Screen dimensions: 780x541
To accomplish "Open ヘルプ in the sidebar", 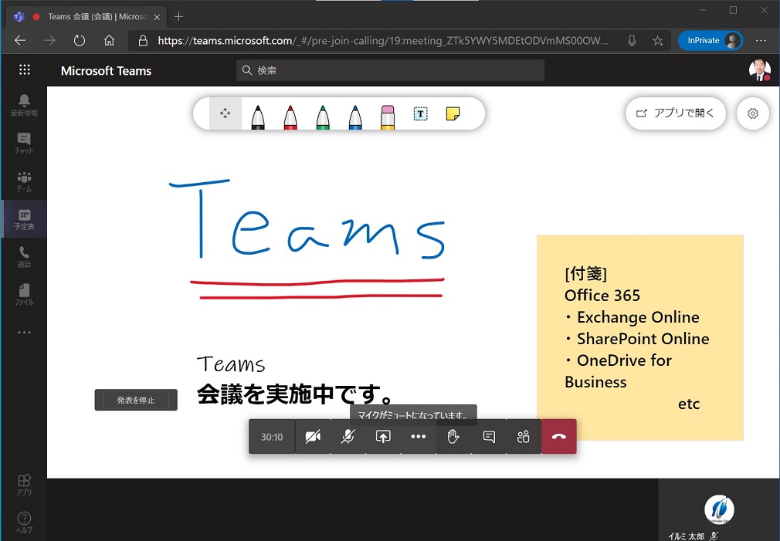I will (24, 522).
